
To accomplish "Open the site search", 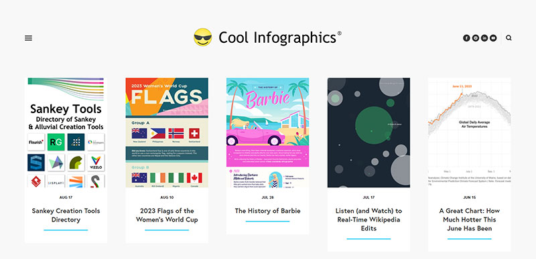I will [x=509, y=38].
